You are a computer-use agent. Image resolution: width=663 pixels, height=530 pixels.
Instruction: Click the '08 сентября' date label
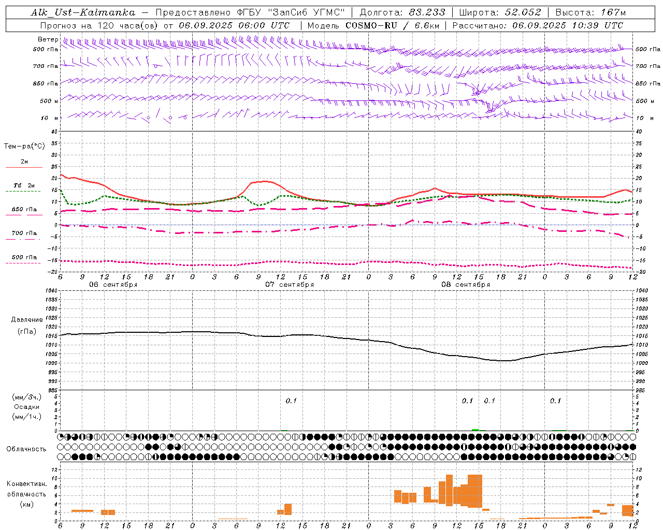click(466, 285)
